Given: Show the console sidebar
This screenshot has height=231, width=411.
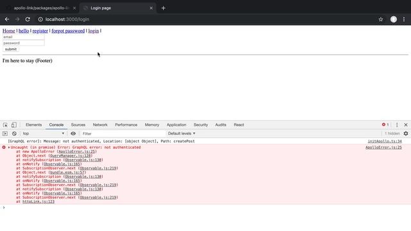Looking at the screenshot, I should [x=5, y=133].
